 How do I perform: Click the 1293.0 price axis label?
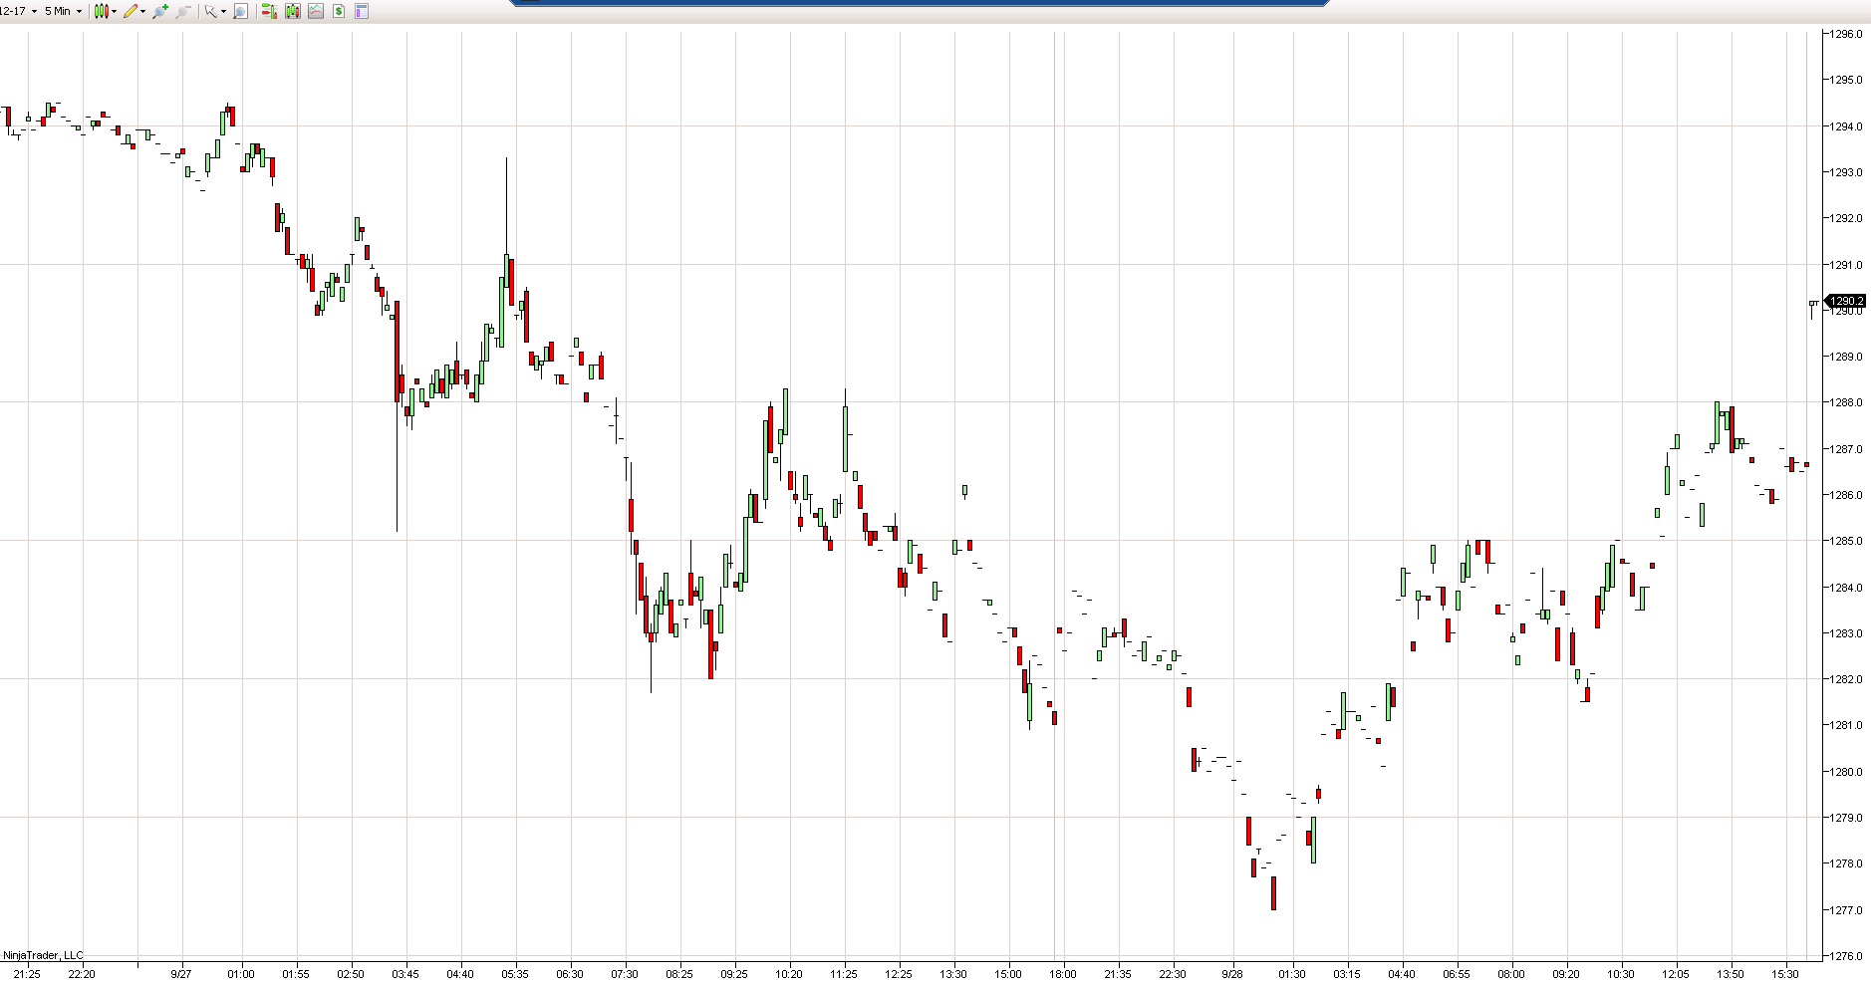point(1846,172)
